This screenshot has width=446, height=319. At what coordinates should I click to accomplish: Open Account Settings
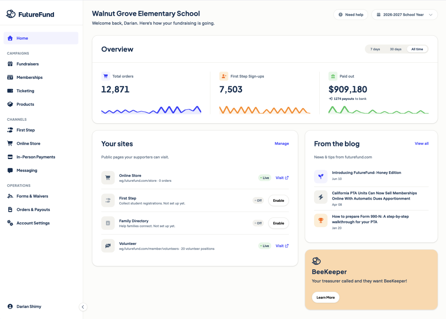coord(41,223)
